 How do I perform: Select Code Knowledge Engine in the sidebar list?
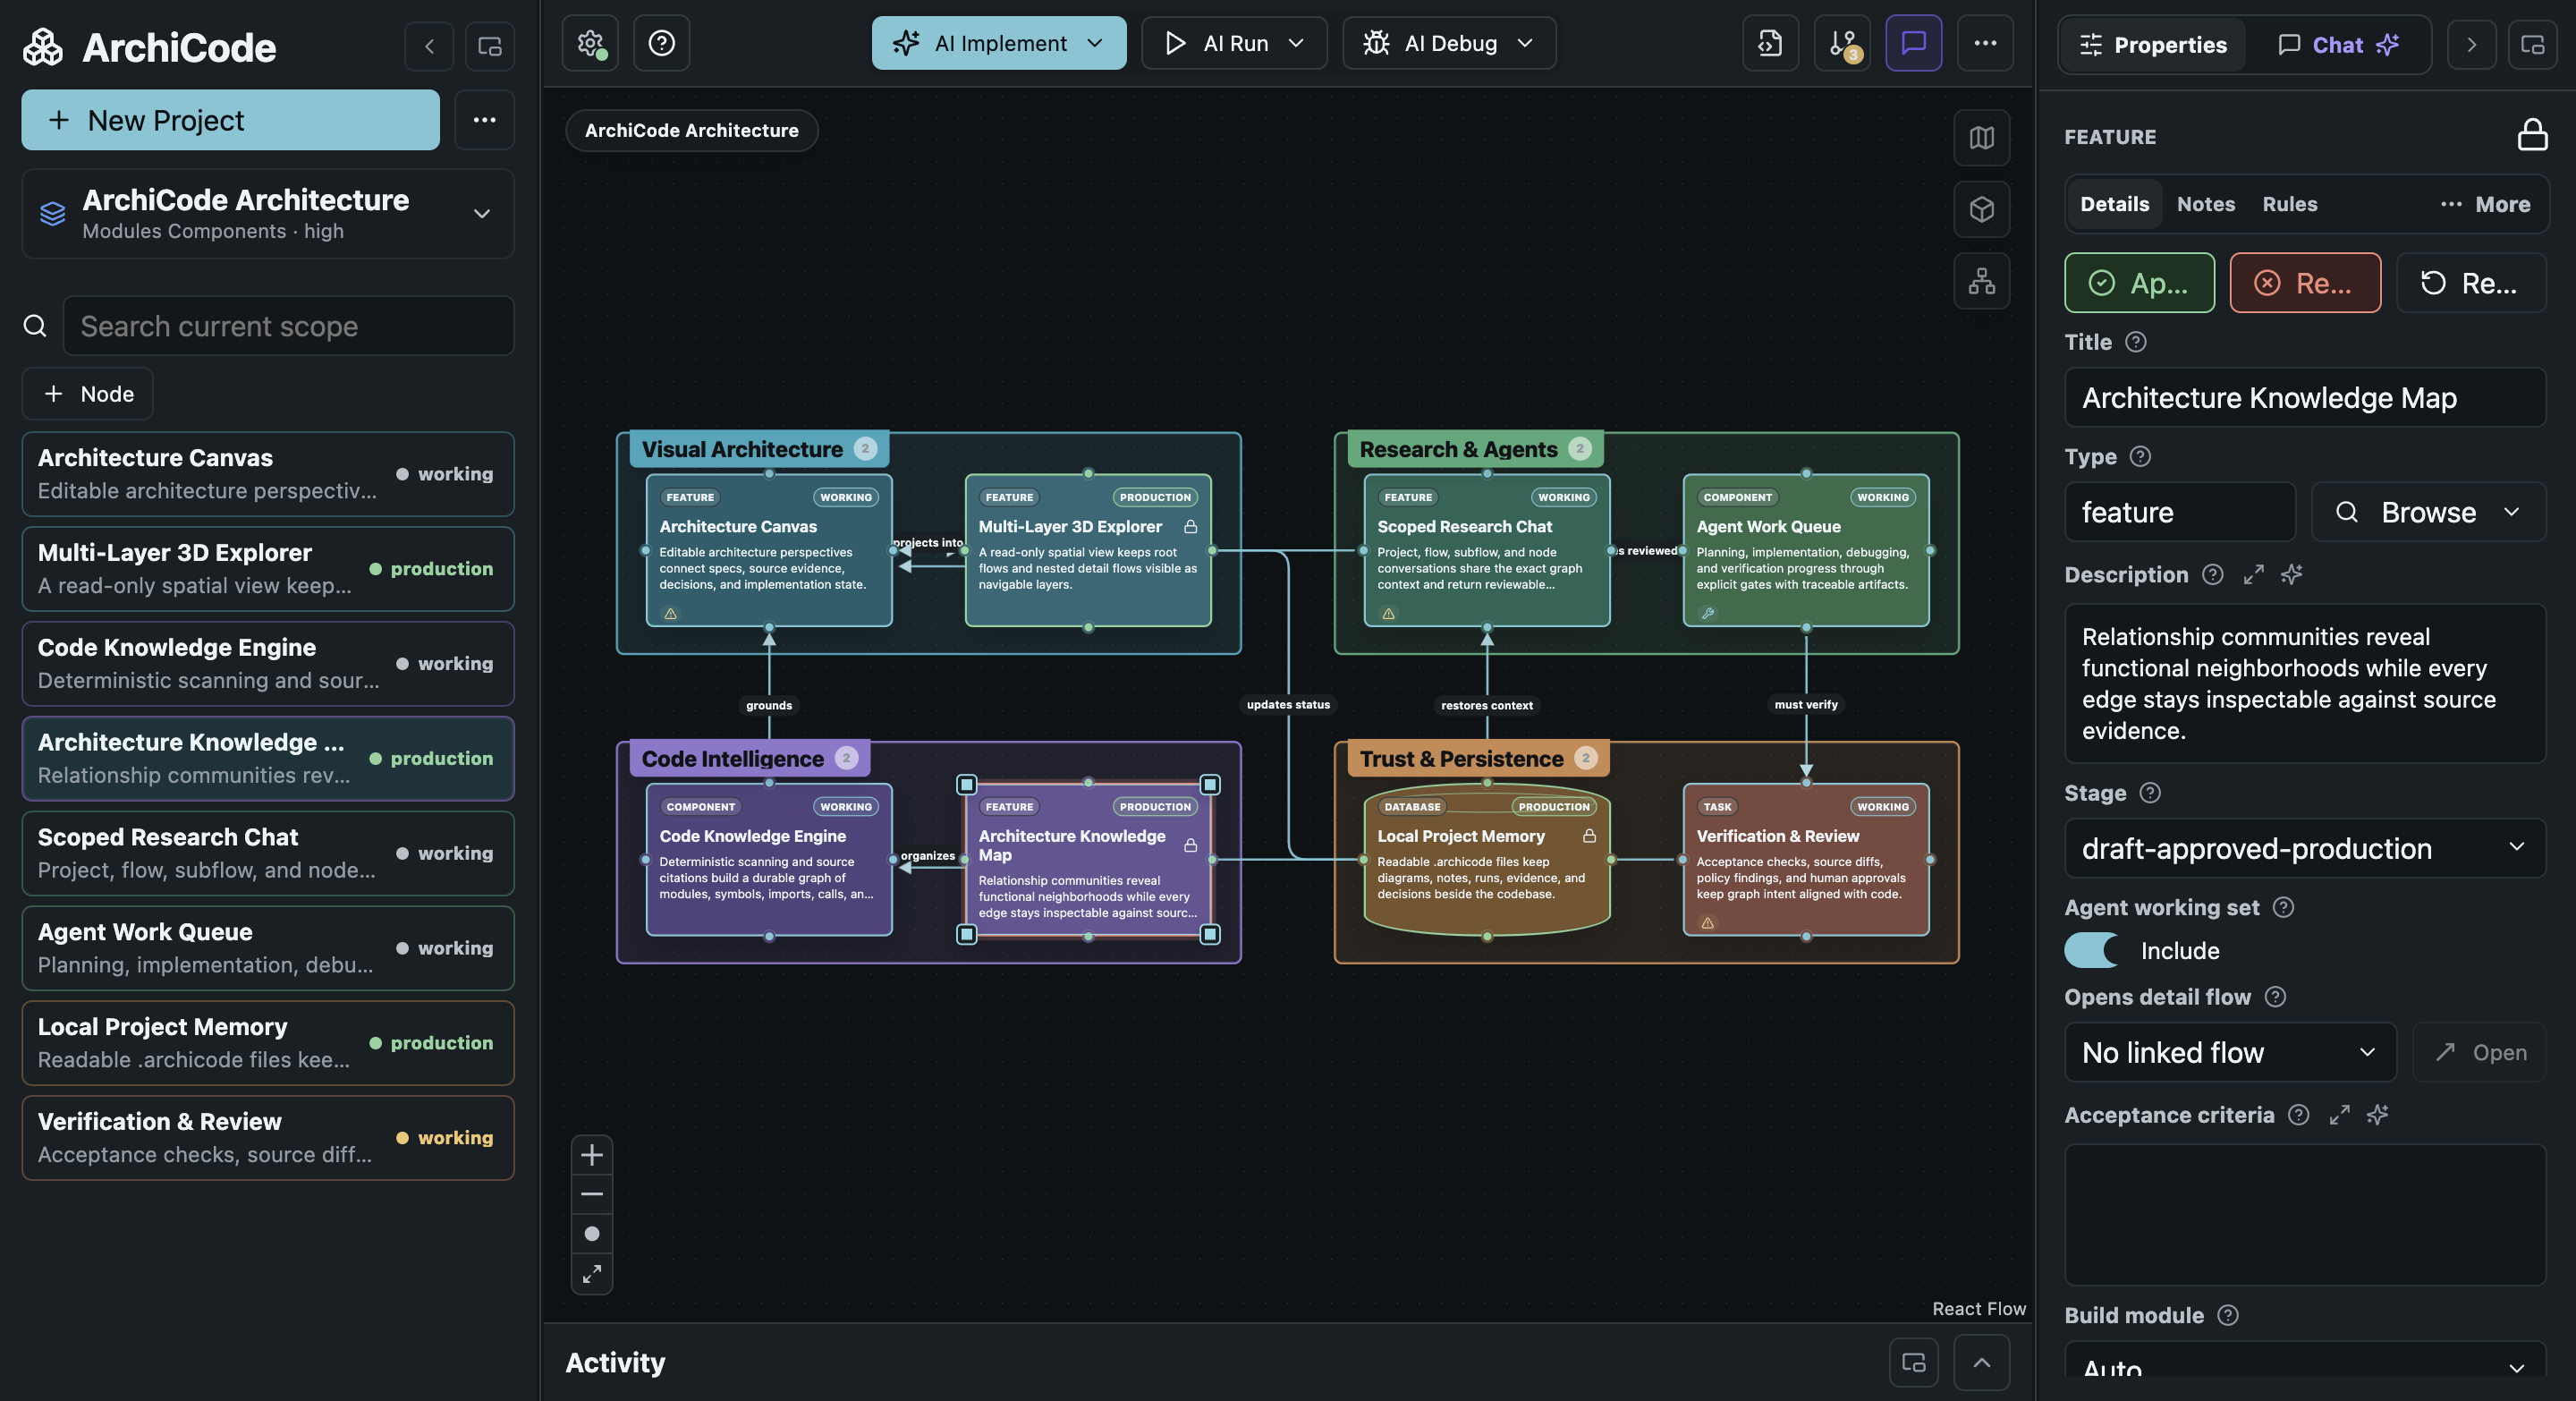click(x=268, y=664)
